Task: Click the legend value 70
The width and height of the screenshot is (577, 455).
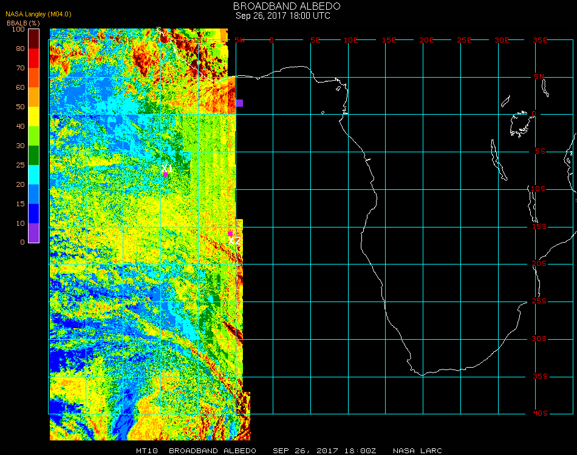Action: pyautogui.click(x=20, y=68)
